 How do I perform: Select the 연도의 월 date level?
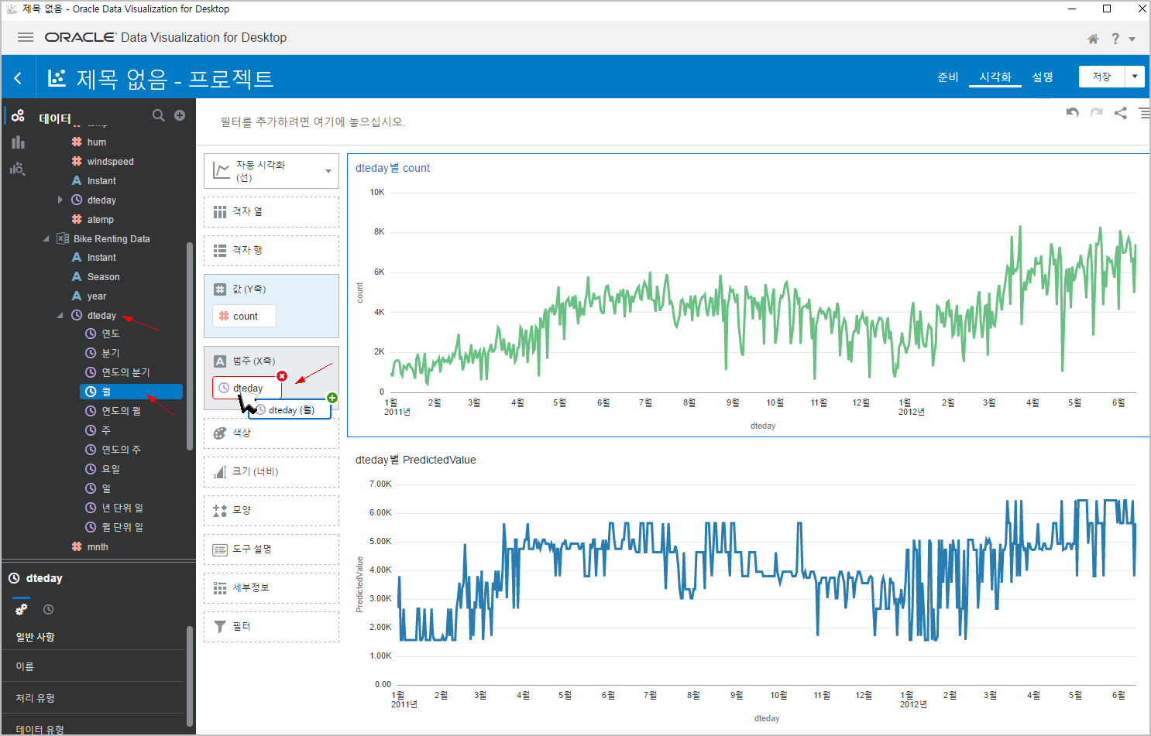[122, 411]
